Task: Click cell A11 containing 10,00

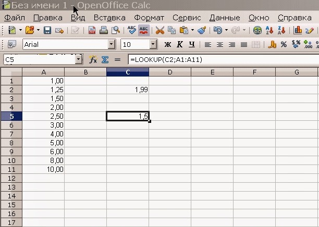Action: (x=43, y=169)
